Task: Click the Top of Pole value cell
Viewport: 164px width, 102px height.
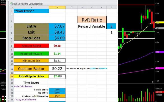Action: [57, 93]
